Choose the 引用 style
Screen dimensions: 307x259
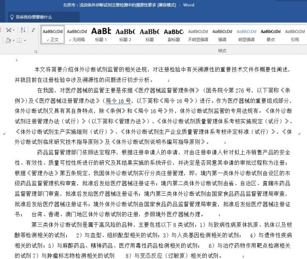click(x=294, y=34)
